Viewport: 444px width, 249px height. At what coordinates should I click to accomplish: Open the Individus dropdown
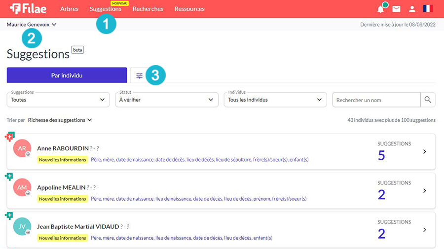pyautogui.click(x=275, y=100)
